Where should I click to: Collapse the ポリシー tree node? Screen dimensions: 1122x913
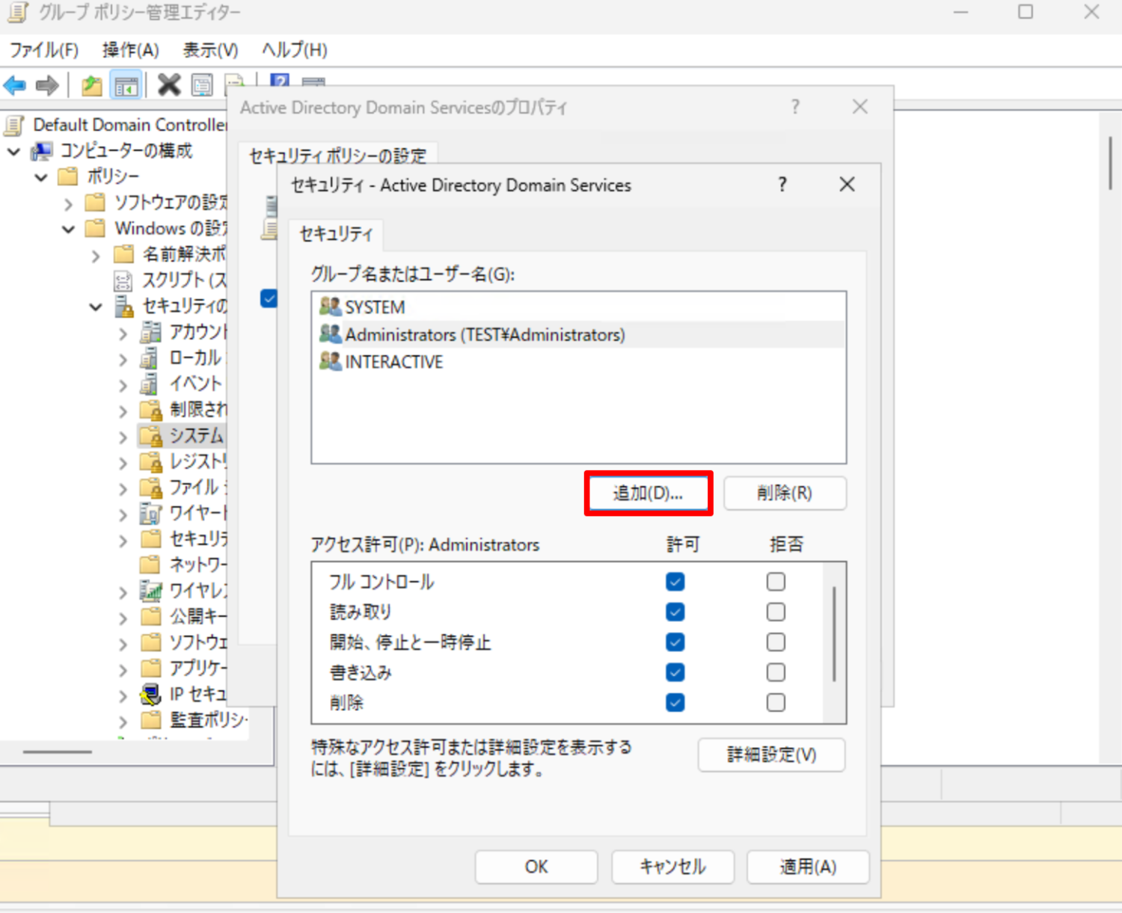41,177
